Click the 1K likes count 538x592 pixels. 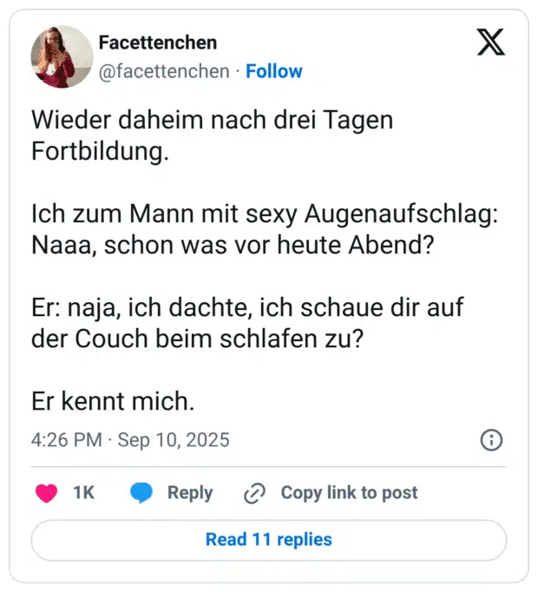83,493
